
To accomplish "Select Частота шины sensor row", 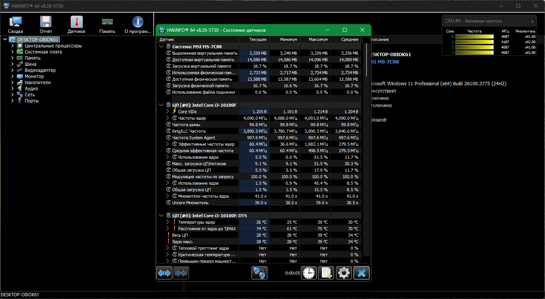I will 259,125.
